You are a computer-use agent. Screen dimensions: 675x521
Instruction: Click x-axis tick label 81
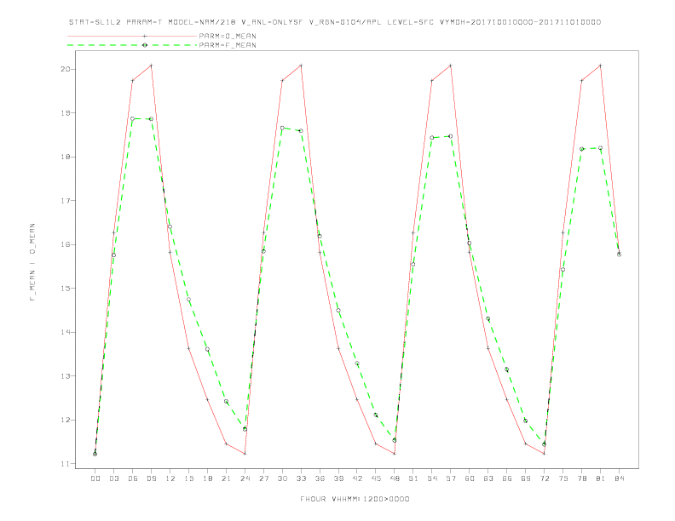[601, 478]
